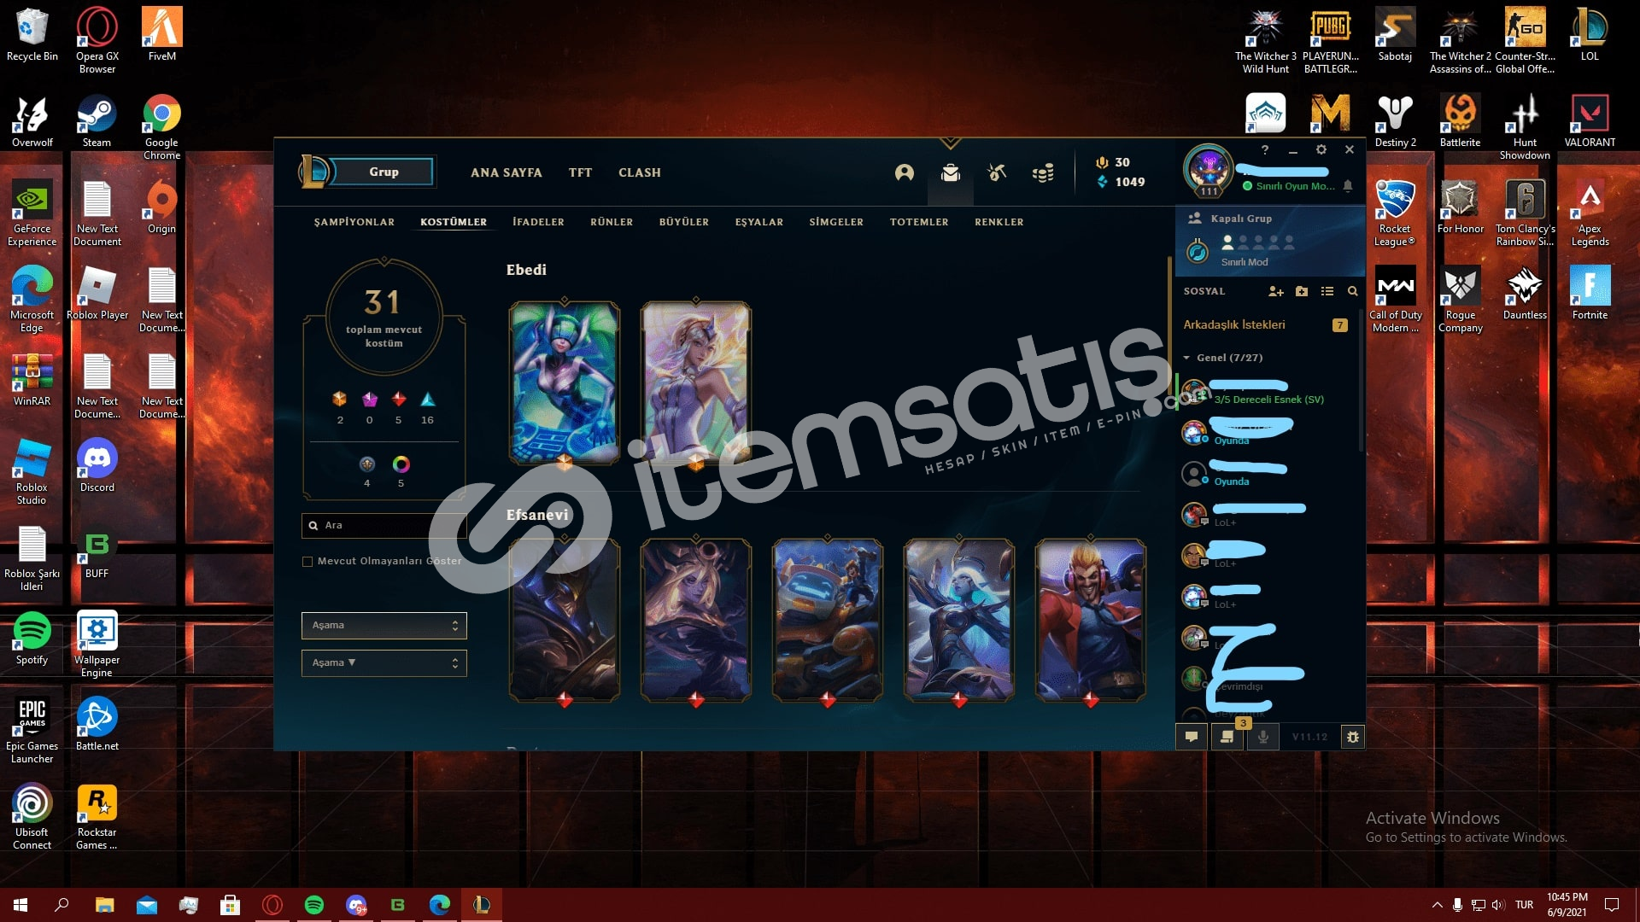
Task: Switch to İFADELER tab
Action: pyautogui.click(x=538, y=222)
